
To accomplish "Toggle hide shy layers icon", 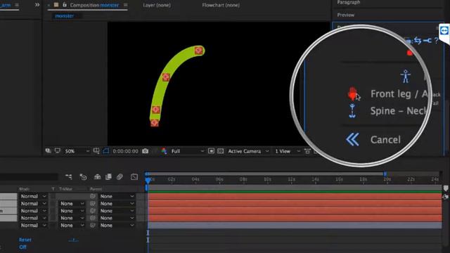I will click(x=97, y=176).
